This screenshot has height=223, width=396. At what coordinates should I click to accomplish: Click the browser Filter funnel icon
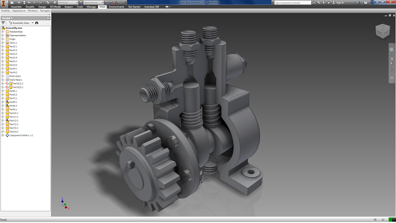coord(3,23)
